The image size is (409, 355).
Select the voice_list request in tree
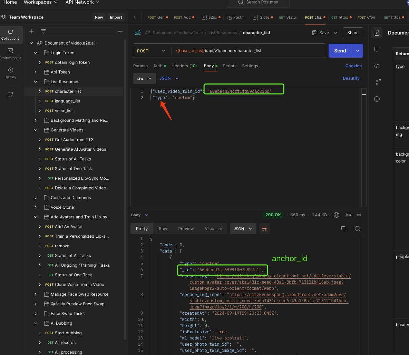tap(64, 111)
